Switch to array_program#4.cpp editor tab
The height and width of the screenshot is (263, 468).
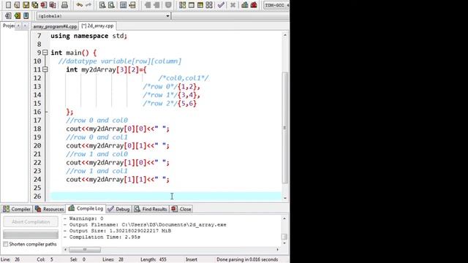coord(55,26)
